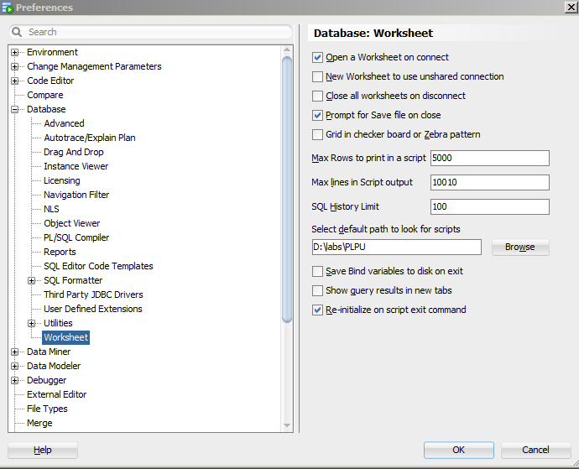Viewport: 579px width, 469px height.
Task: Expand the Environment tree node
Action: (x=15, y=53)
